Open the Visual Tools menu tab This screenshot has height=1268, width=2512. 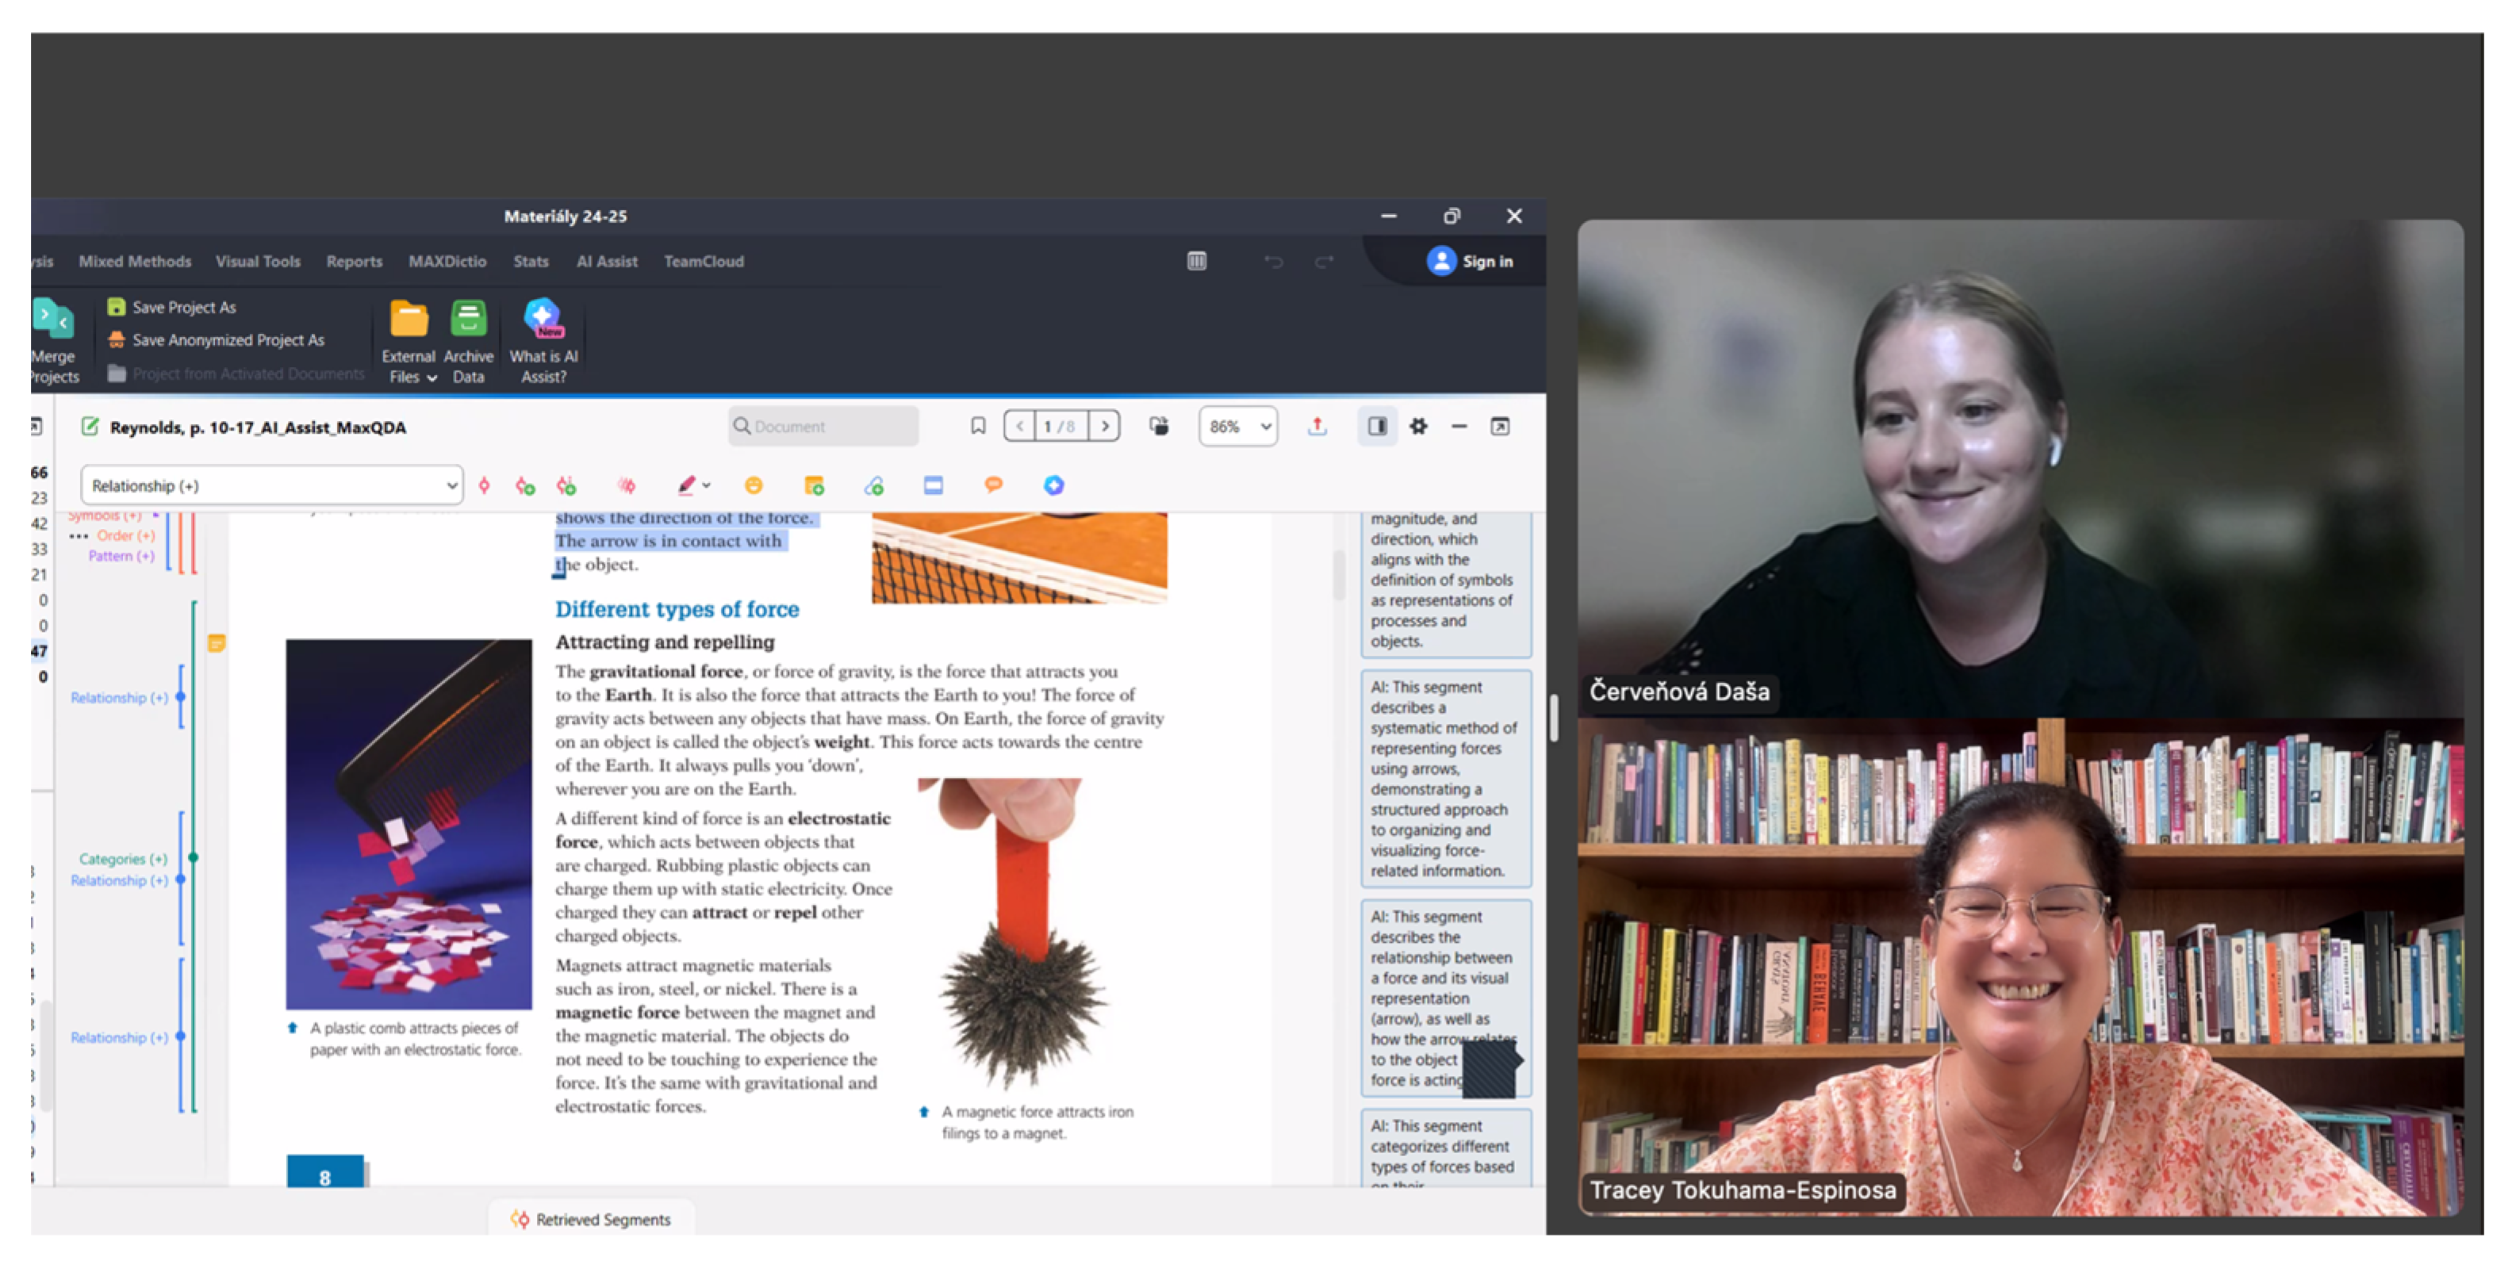pyautogui.click(x=258, y=261)
